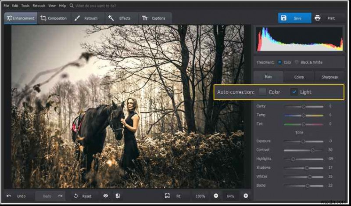
Task: Click the Blacks slider handle
Action: click(308, 186)
